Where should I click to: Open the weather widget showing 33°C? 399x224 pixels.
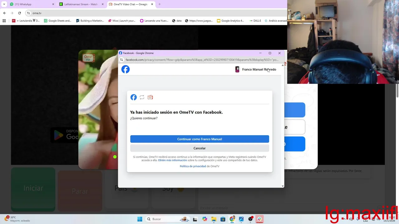pos(17,219)
